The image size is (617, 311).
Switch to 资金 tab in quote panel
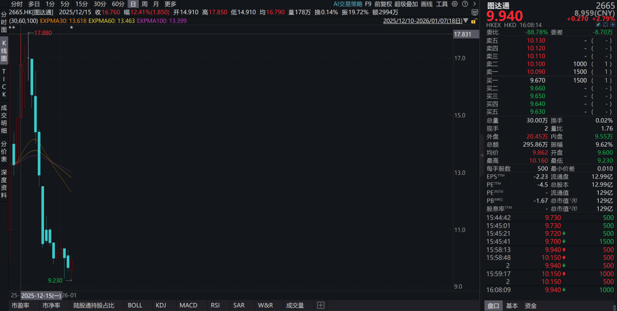click(x=530, y=306)
